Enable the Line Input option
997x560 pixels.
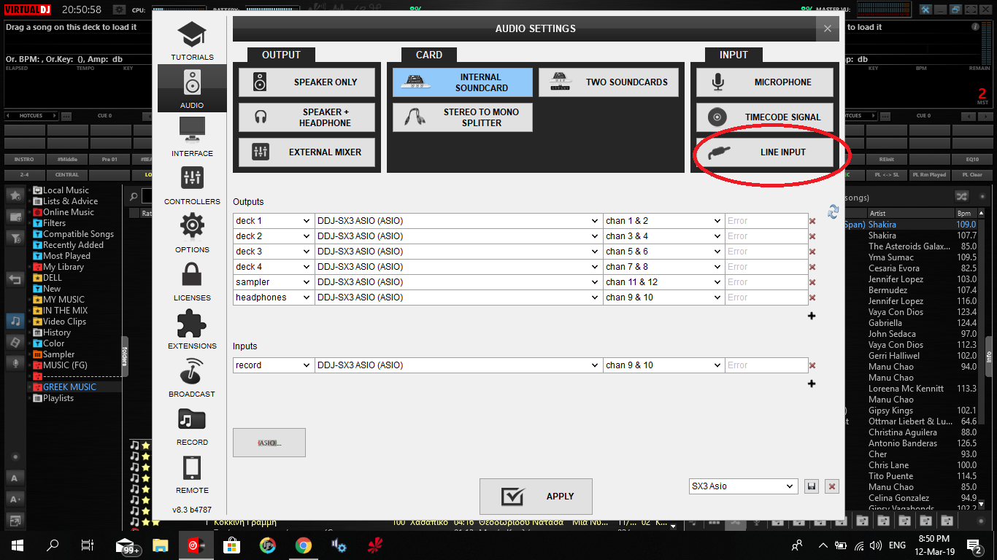point(765,152)
